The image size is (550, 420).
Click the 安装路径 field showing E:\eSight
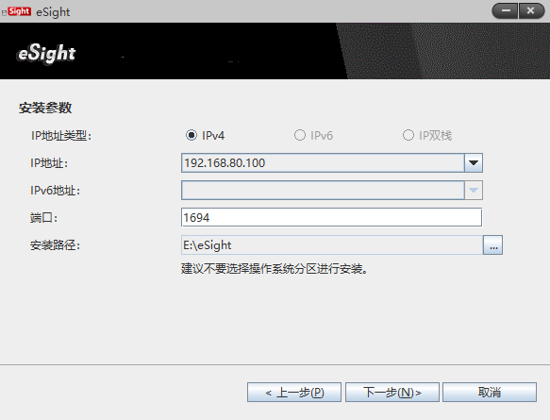pos(332,244)
